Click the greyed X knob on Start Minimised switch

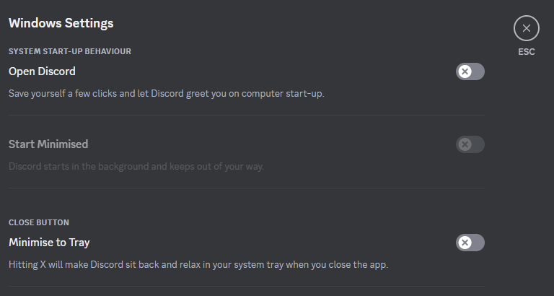coord(465,144)
